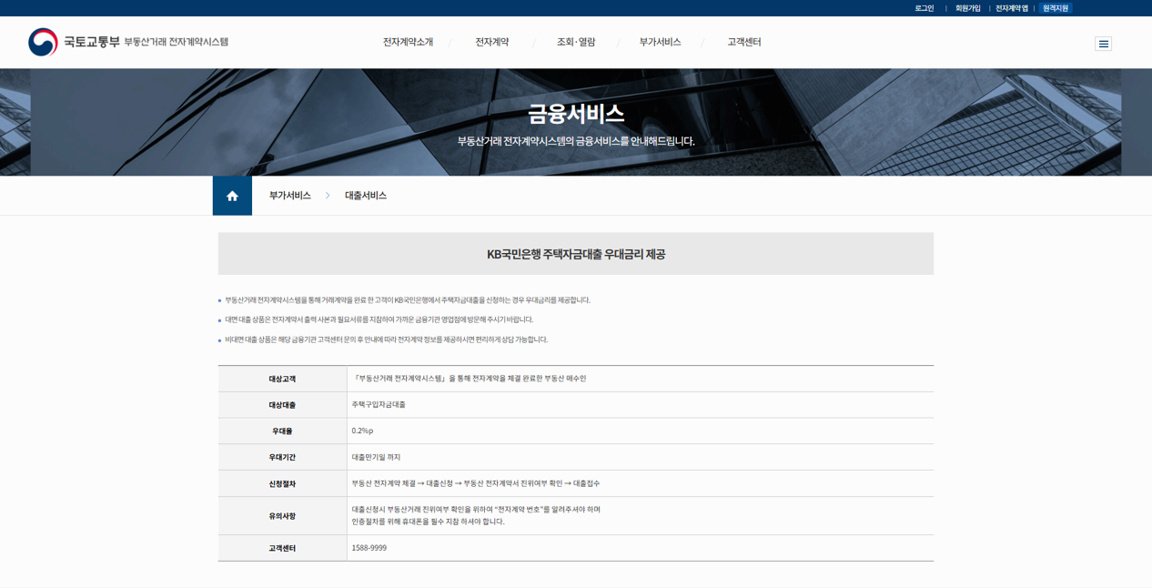Screen dimensions: 1152x588
Task: Open 고객센터 menu
Action: [743, 42]
